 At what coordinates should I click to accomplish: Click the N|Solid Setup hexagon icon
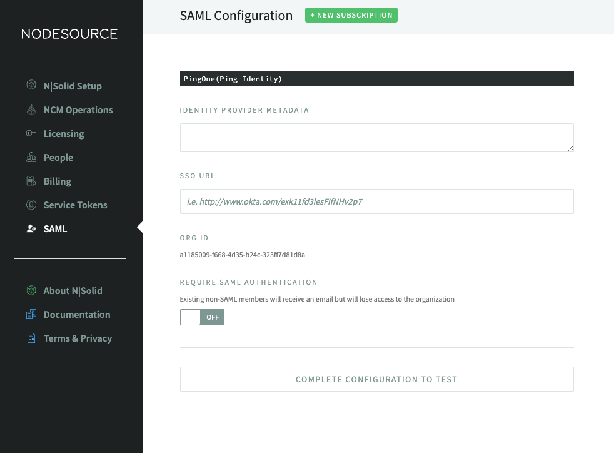[31, 84]
